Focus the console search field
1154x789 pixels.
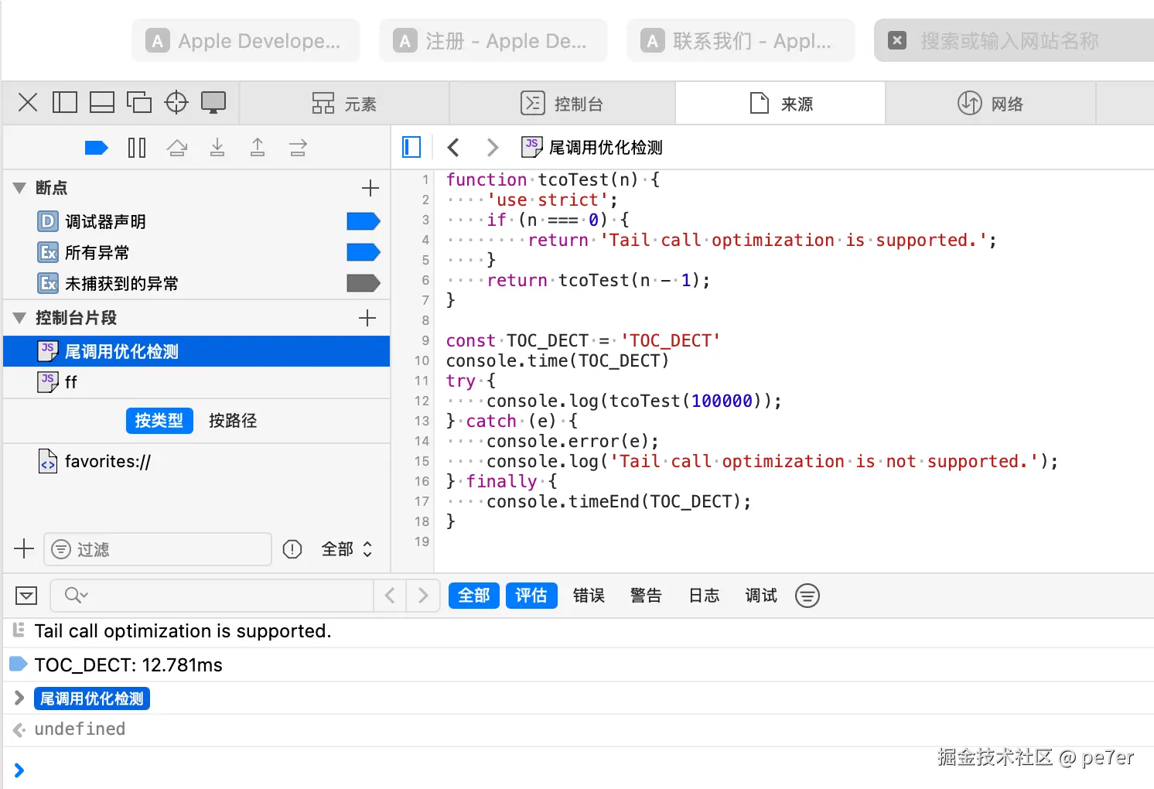coord(212,596)
